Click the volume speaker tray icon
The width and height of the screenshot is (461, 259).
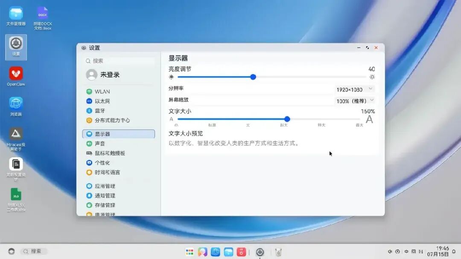pyautogui.click(x=390, y=251)
